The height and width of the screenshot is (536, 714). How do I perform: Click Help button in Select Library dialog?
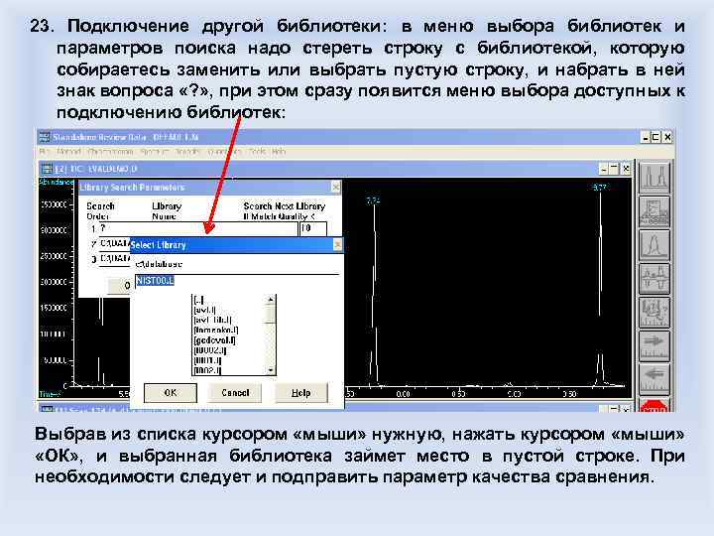pyautogui.click(x=300, y=393)
